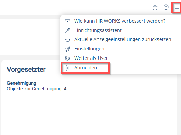Click 'Objekte zur Genehmigung: 4' text

37,89
